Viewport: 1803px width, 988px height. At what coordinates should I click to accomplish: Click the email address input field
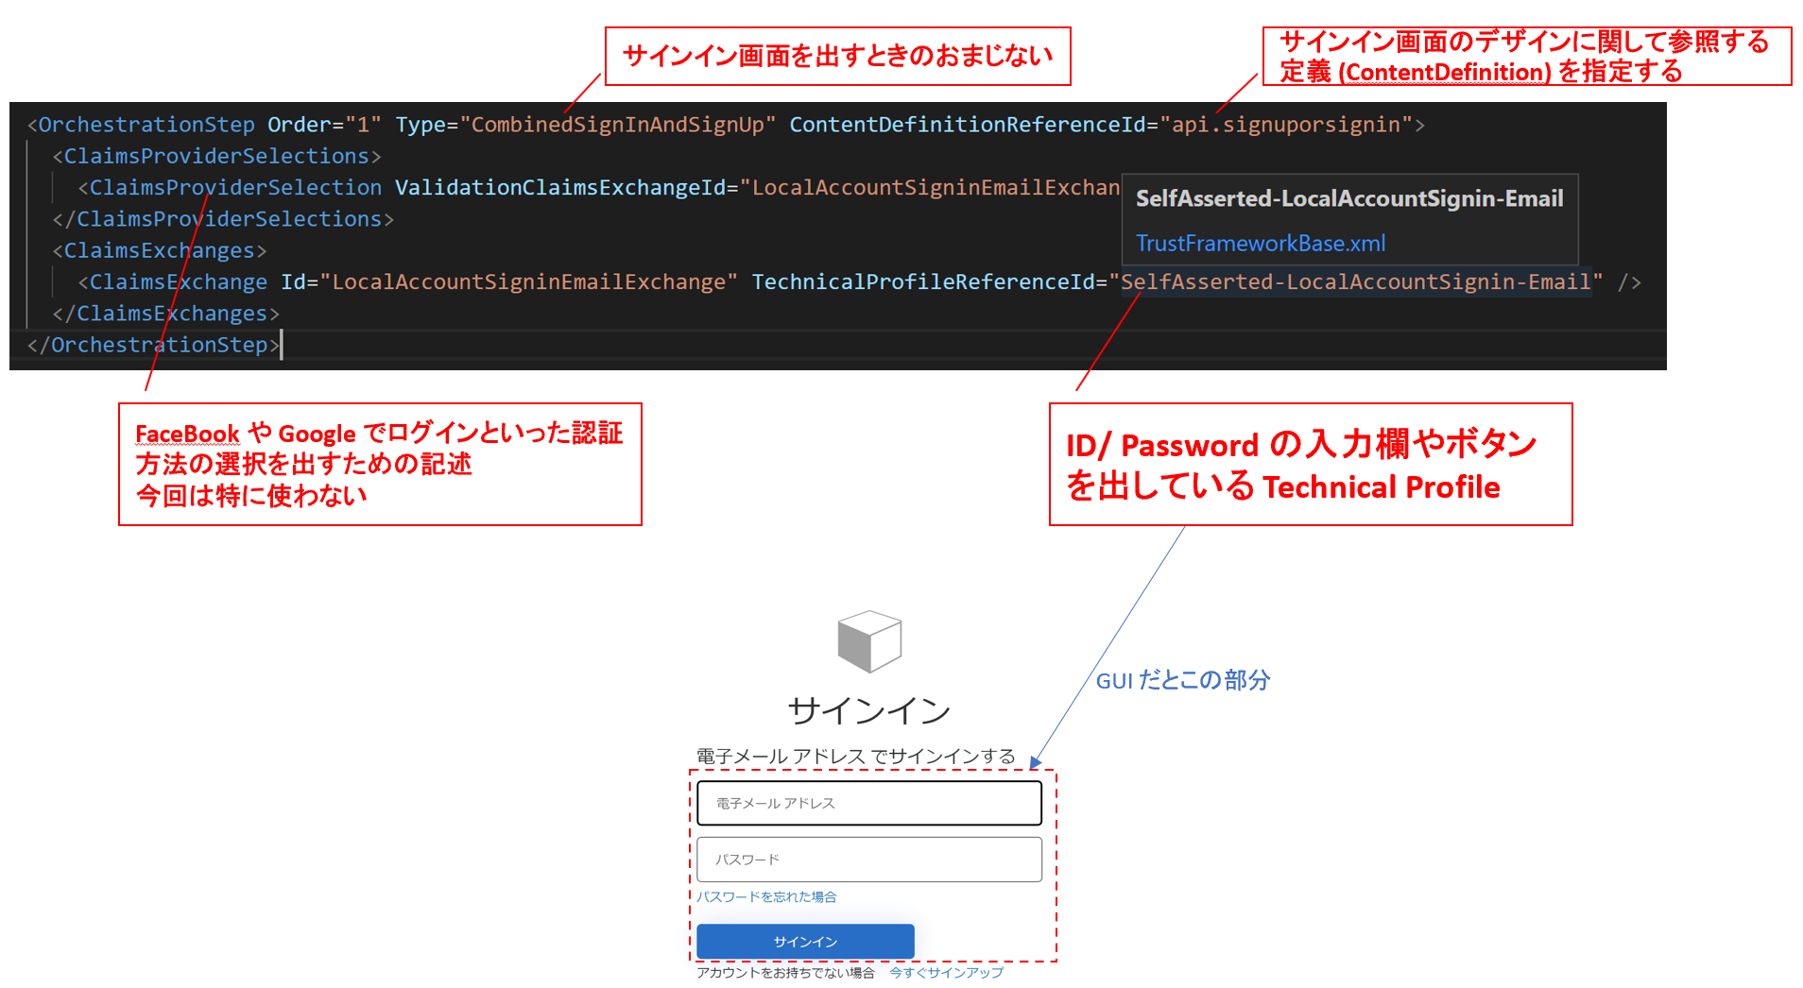tap(869, 803)
